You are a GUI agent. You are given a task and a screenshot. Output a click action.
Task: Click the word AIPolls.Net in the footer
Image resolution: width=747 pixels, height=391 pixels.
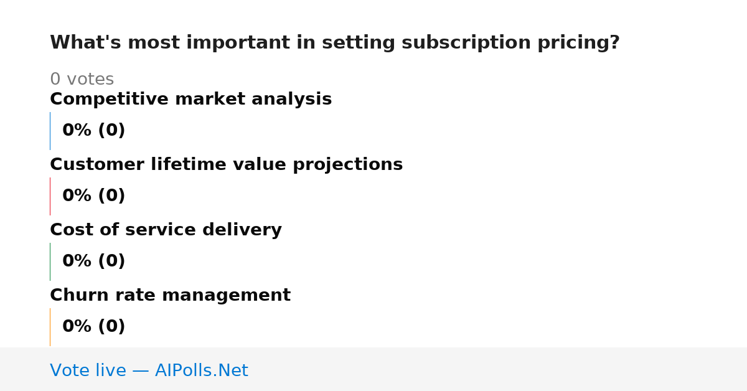[x=201, y=371]
